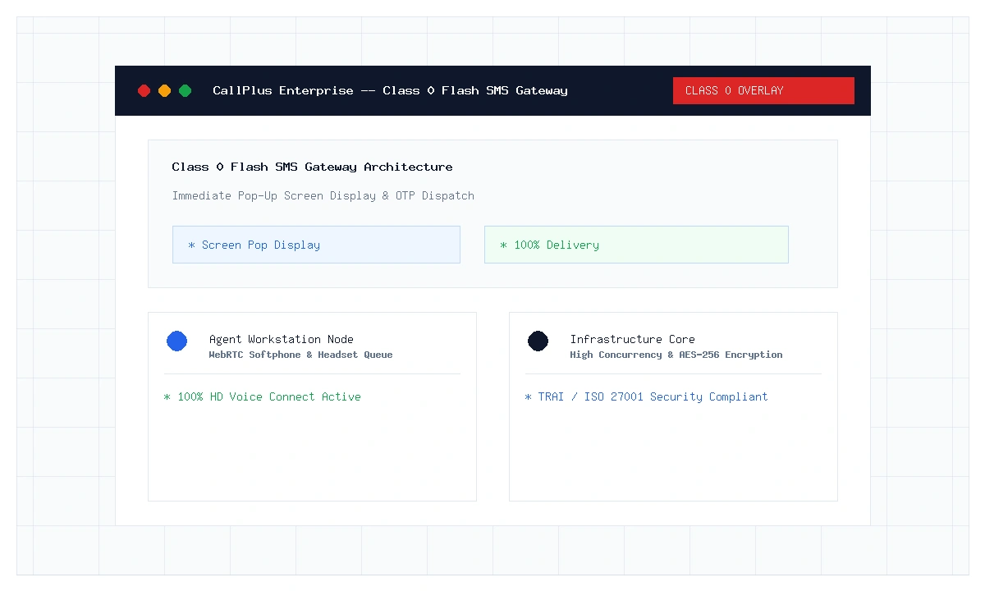Viewport: 985px width, 591px height.
Task: Click 100% HD Voice Connect Active status
Action: pos(263,396)
